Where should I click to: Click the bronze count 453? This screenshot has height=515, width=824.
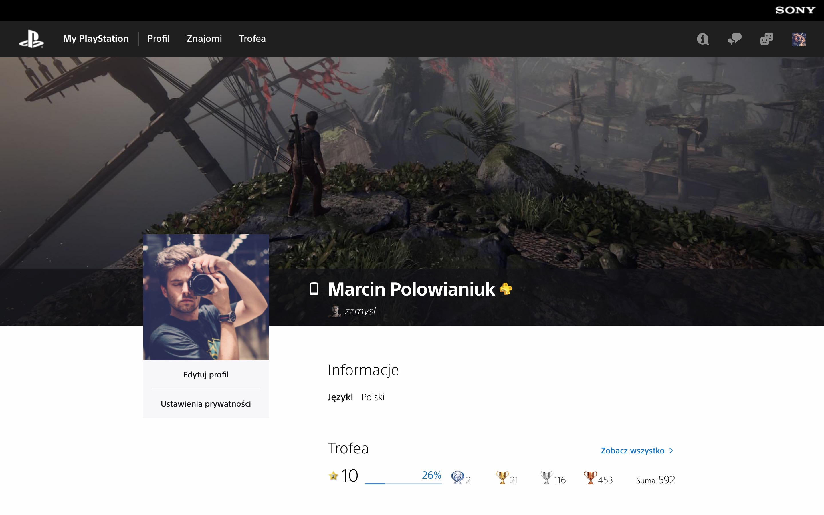coord(605,480)
